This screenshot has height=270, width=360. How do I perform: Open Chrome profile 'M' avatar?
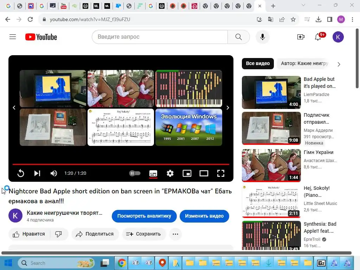coord(341,19)
